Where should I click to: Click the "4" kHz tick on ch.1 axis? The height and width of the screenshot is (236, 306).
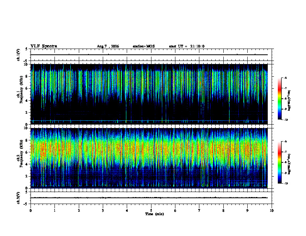coord(27,101)
